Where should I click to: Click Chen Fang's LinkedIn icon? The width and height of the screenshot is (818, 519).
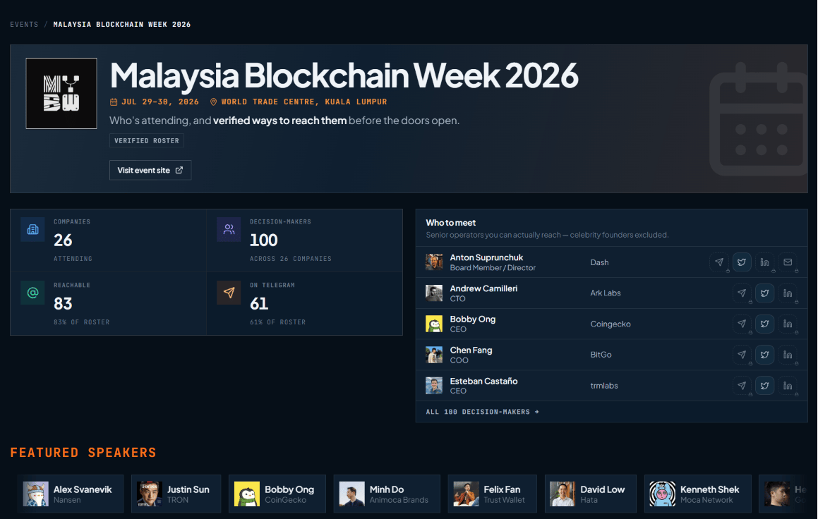(x=788, y=354)
